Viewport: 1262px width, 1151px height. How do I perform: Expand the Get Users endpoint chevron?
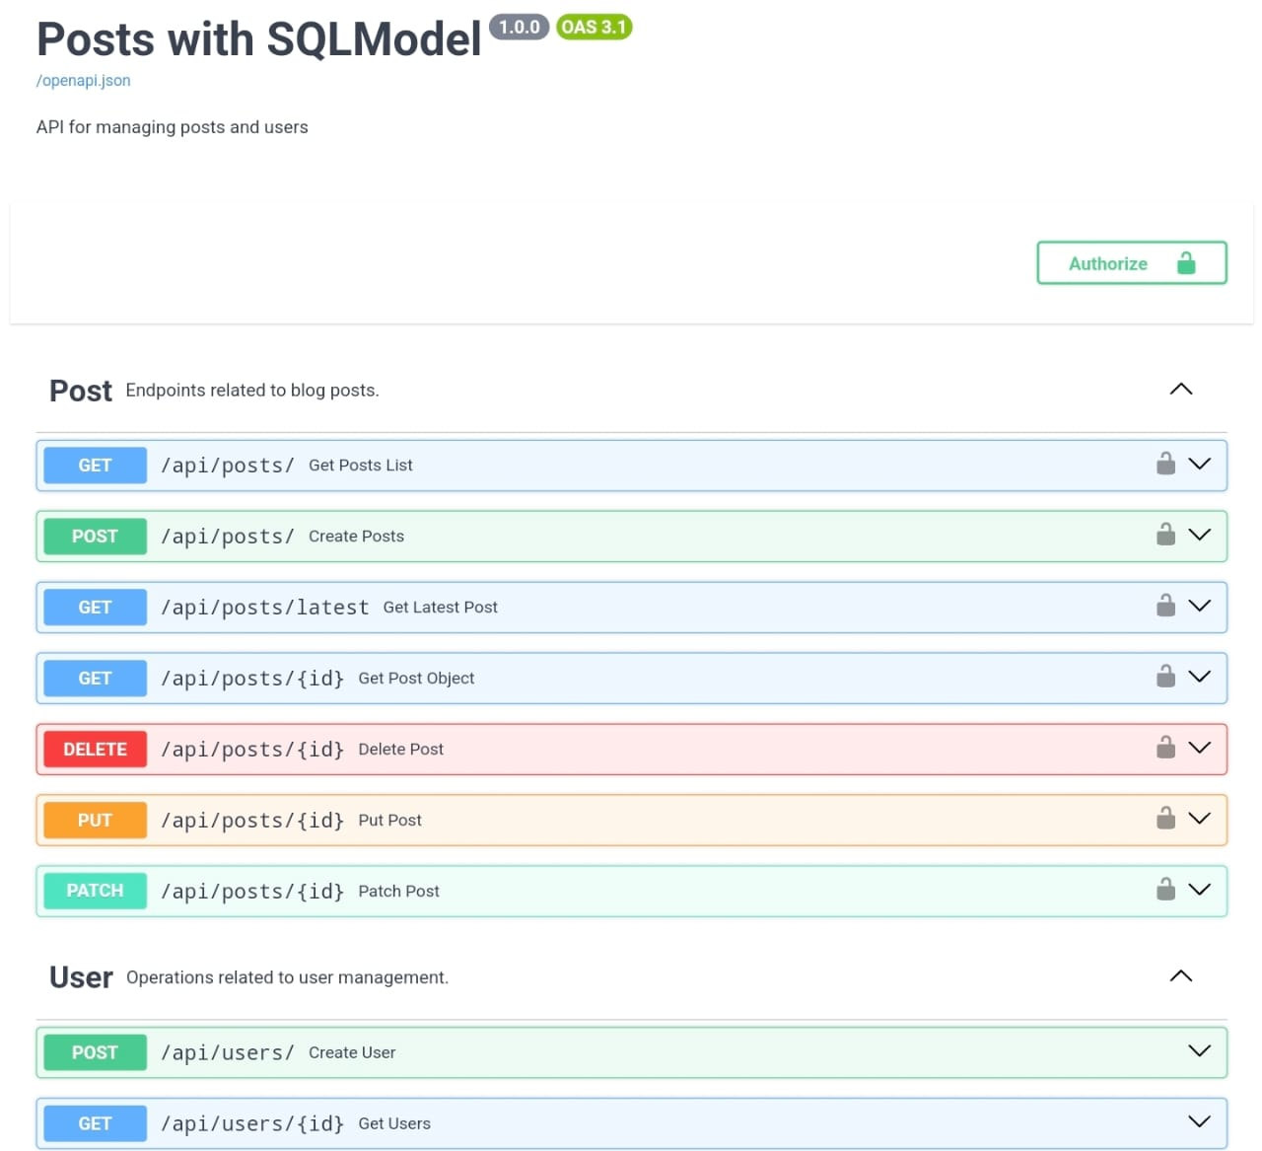[1199, 1122]
